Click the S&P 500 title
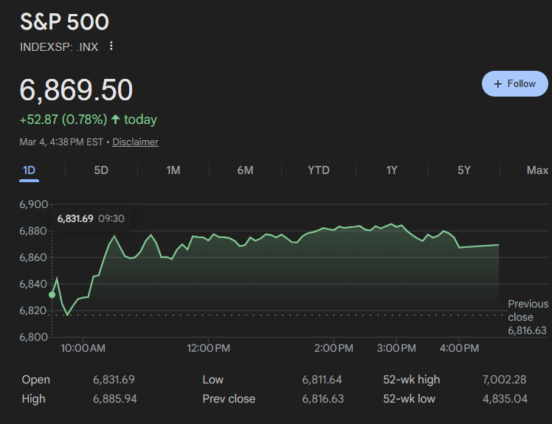The height and width of the screenshot is (424, 552). pyautogui.click(x=64, y=22)
